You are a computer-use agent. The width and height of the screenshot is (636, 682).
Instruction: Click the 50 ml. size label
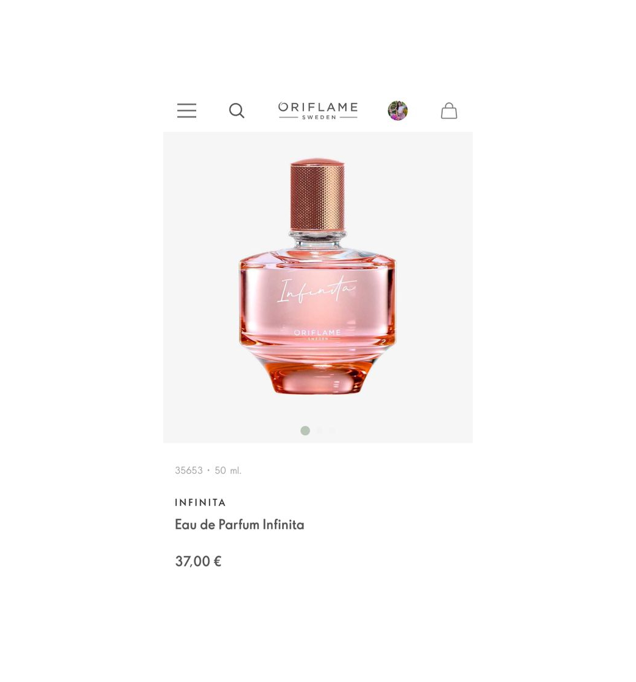point(228,470)
